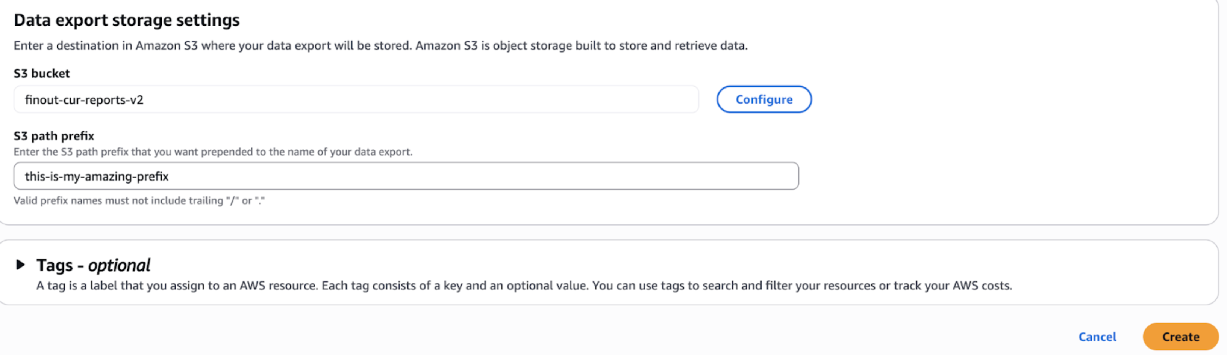
Task: Click the italic word 'optional' in Tags
Action: point(119,265)
